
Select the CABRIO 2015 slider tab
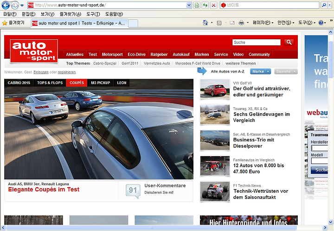[x=19, y=83]
